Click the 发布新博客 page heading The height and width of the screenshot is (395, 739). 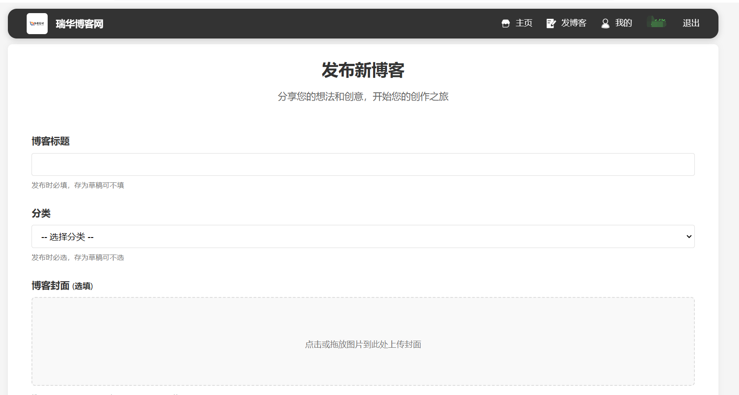click(363, 70)
